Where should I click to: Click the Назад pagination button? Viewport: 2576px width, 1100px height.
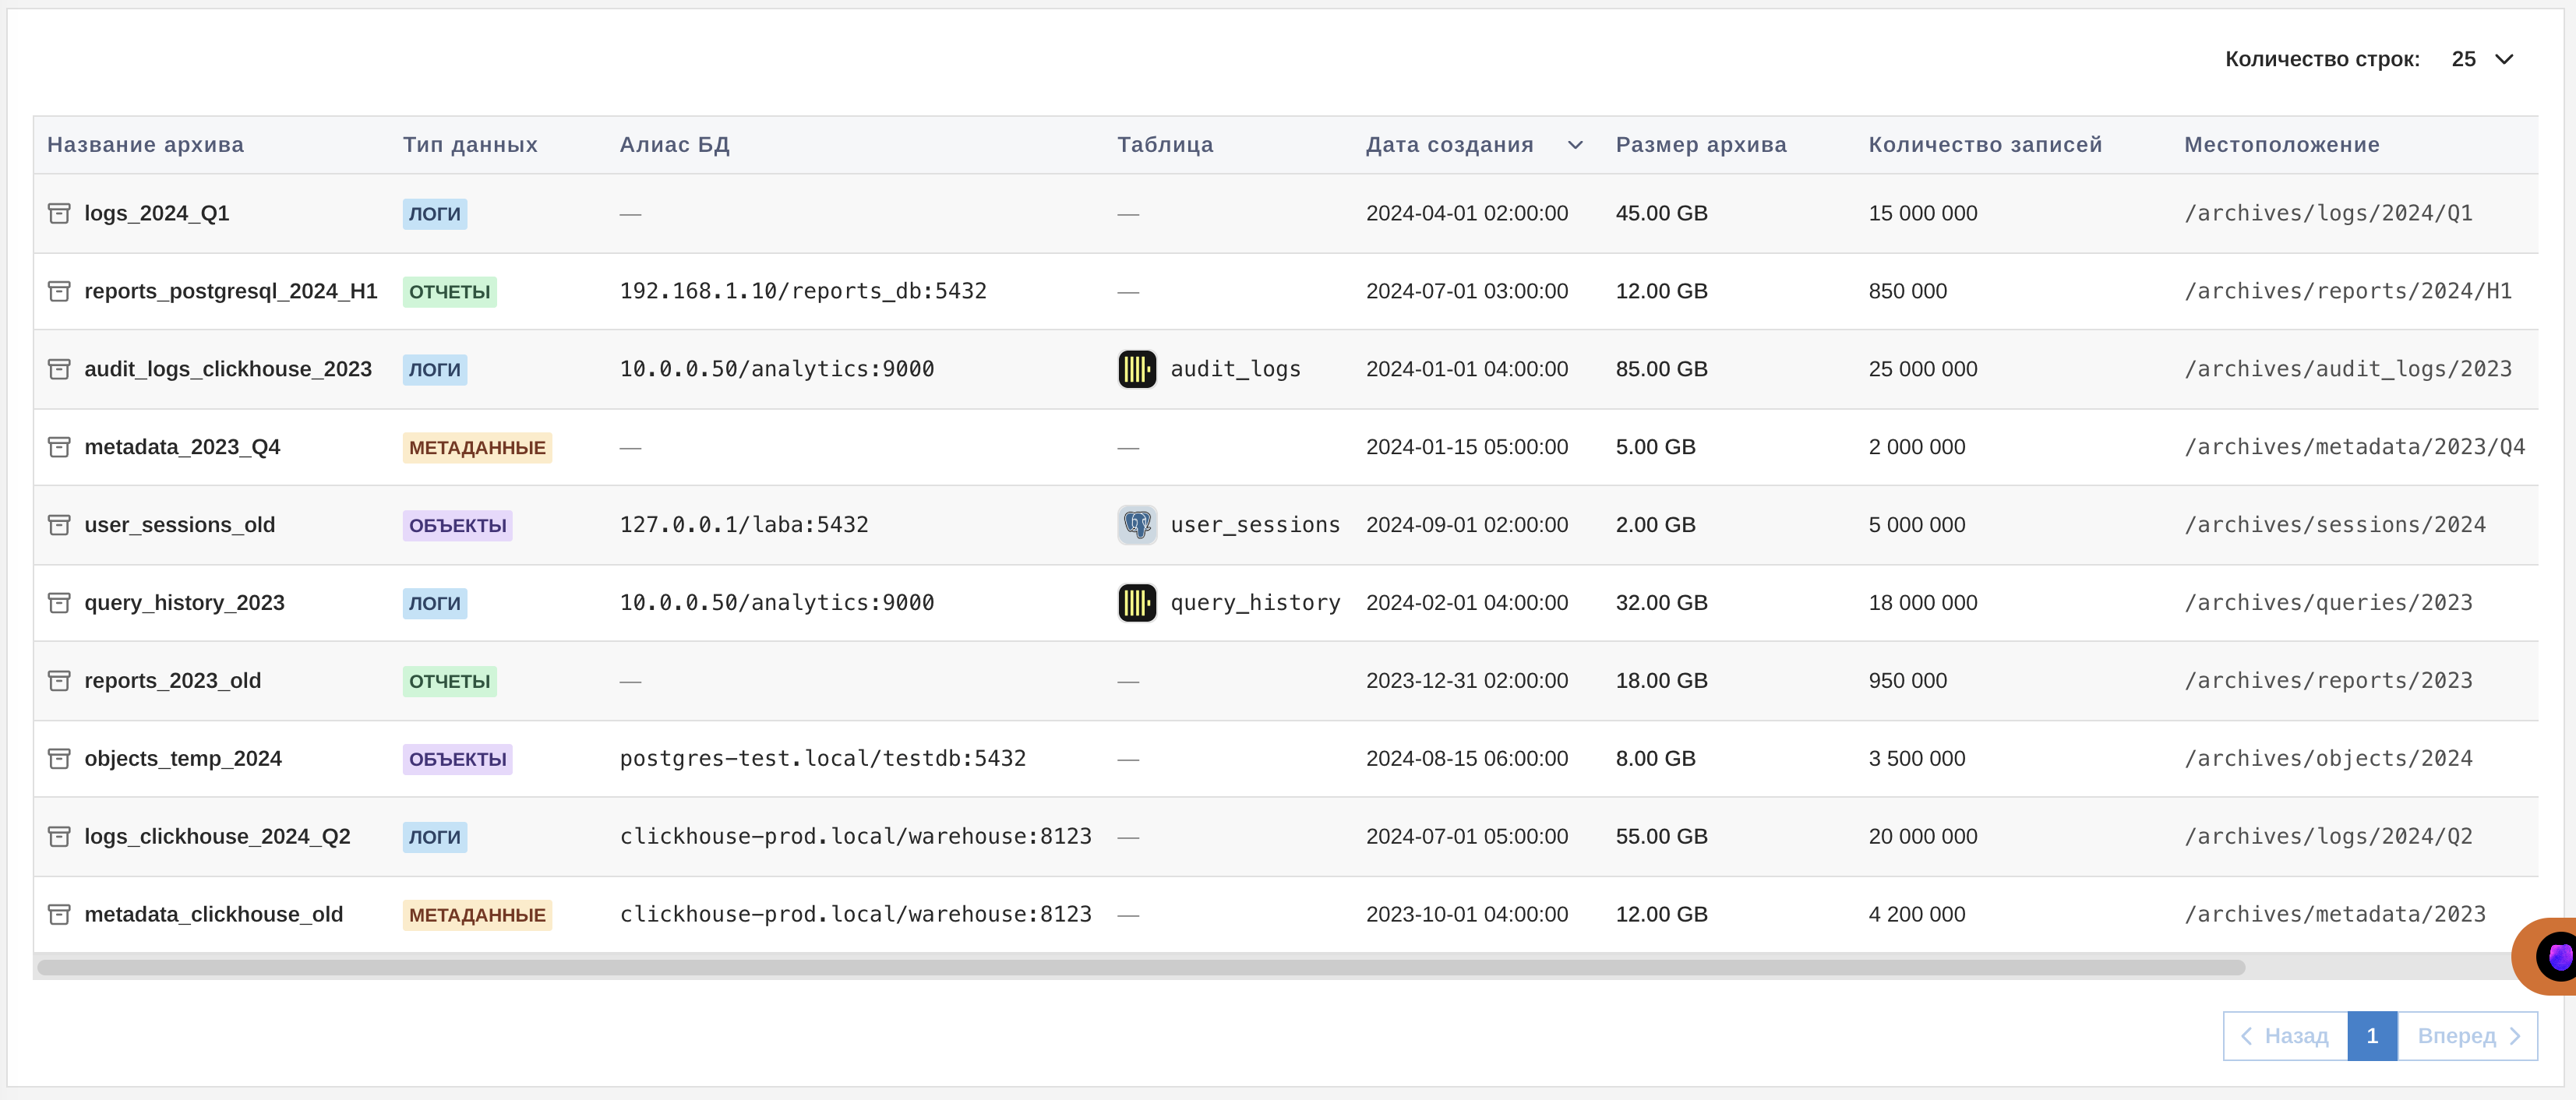point(2285,1036)
